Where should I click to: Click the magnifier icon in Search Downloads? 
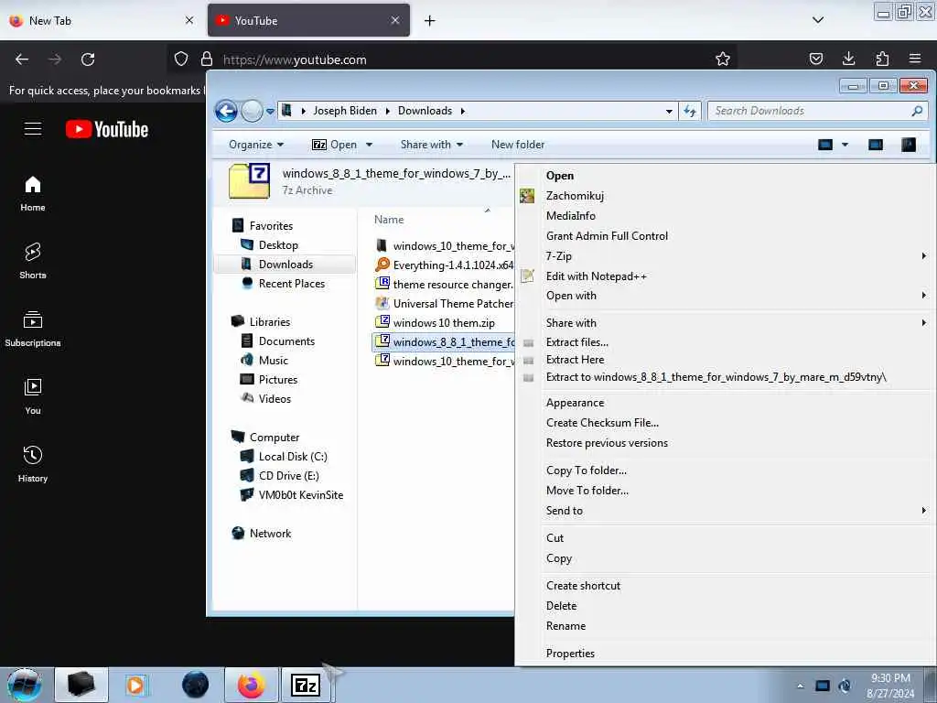pyautogui.click(x=917, y=111)
